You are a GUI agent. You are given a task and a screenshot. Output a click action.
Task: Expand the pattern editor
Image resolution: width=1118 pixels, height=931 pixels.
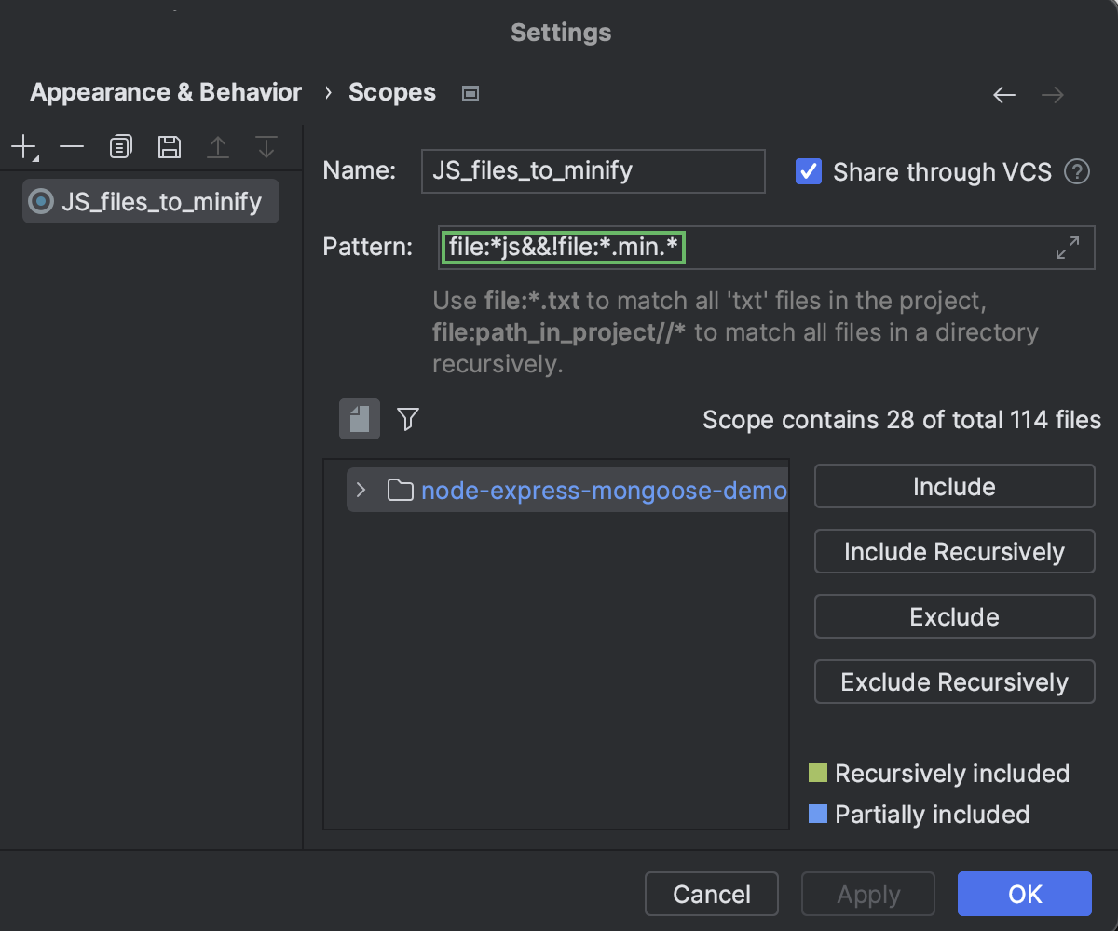click(x=1068, y=248)
